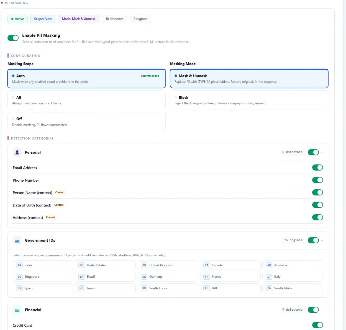Viewport: 346px width, 330px height.
Task: Click the Financial credit card icon
Action: [17, 310]
